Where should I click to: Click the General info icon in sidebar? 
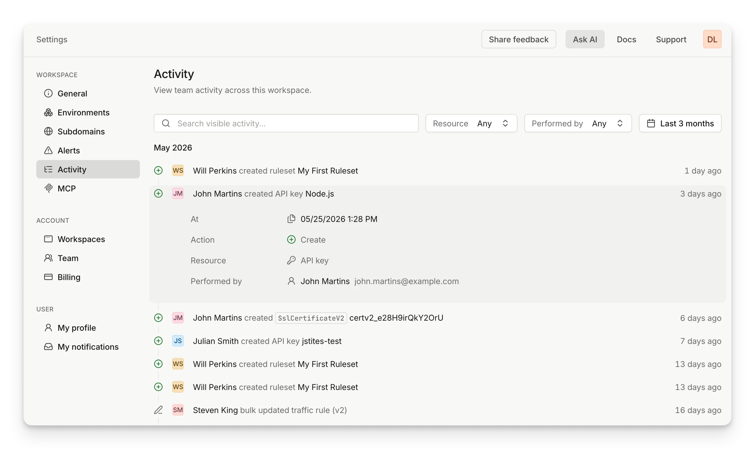(48, 94)
